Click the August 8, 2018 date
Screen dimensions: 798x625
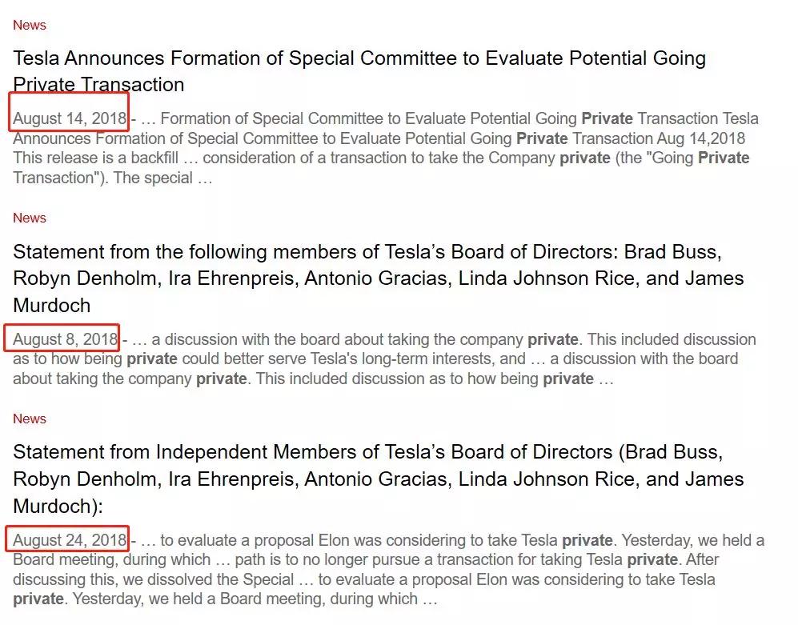[65, 339]
